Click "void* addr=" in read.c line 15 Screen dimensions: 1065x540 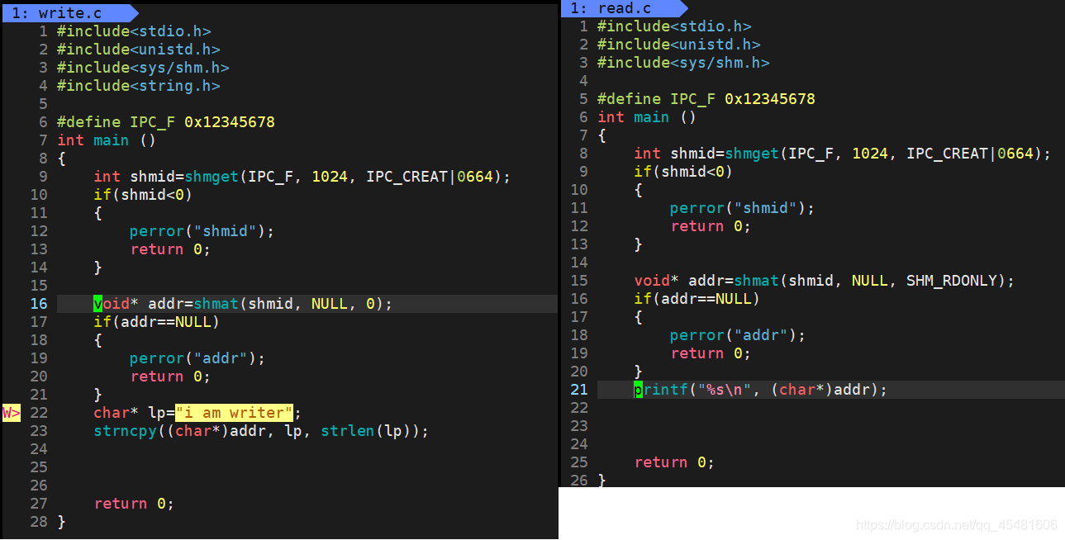(x=683, y=281)
